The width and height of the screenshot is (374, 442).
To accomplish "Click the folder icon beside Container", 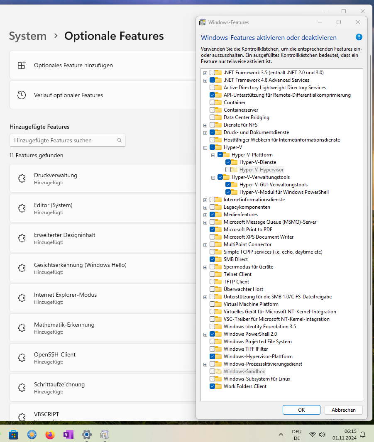I will point(218,103).
